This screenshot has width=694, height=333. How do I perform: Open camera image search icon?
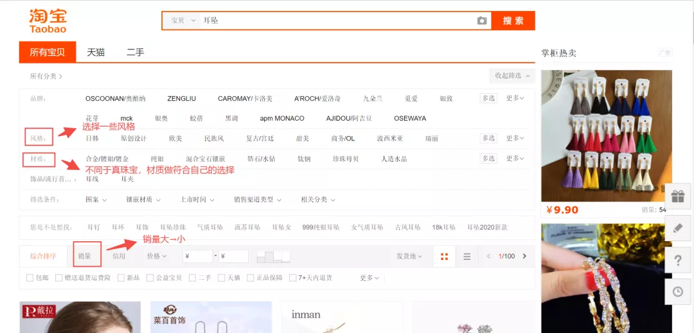[481, 21]
